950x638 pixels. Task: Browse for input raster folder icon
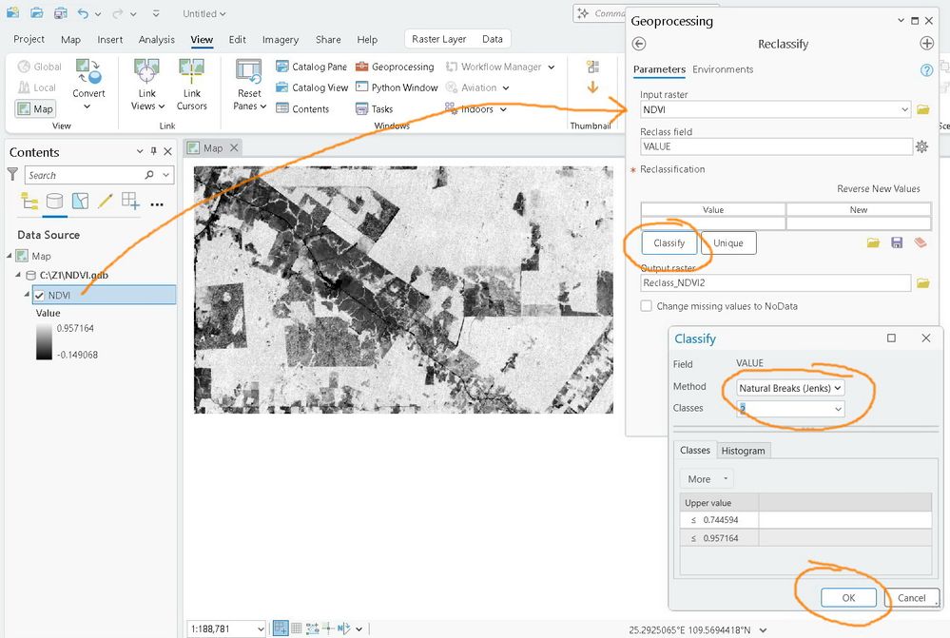pos(922,110)
